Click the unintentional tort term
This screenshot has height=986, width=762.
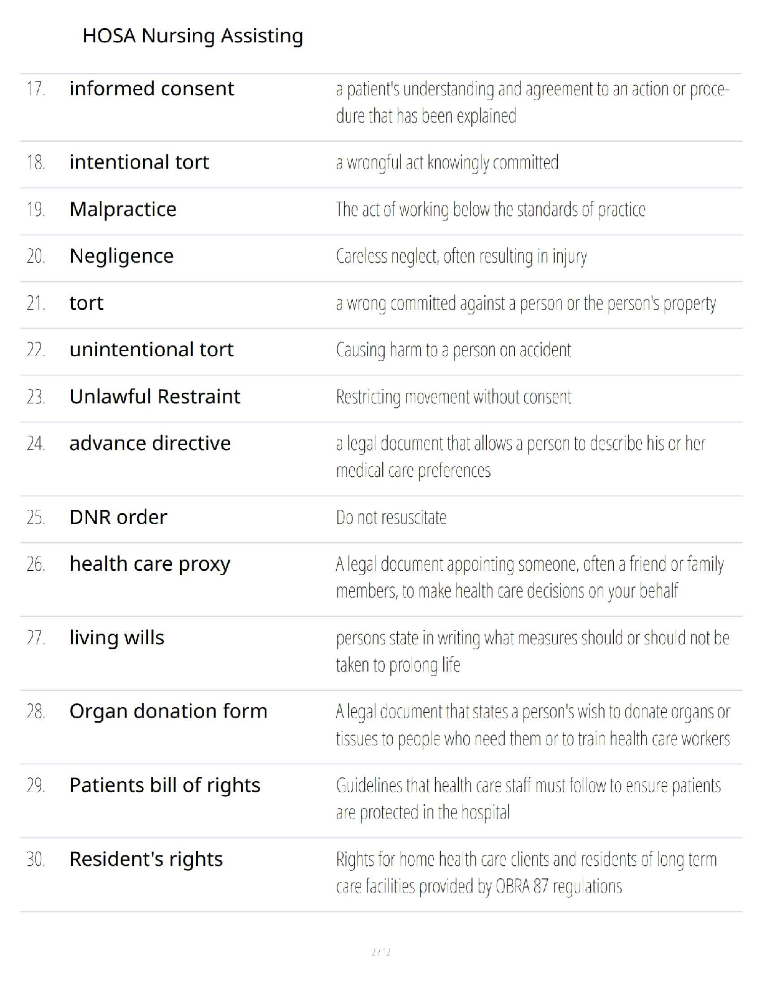pyautogui.click(x=151, y=350)
